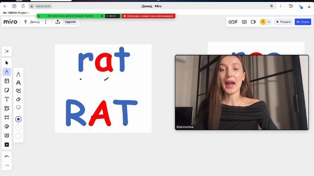Reload the browser page
314x176 pixels.
click(x=23, y=6)
